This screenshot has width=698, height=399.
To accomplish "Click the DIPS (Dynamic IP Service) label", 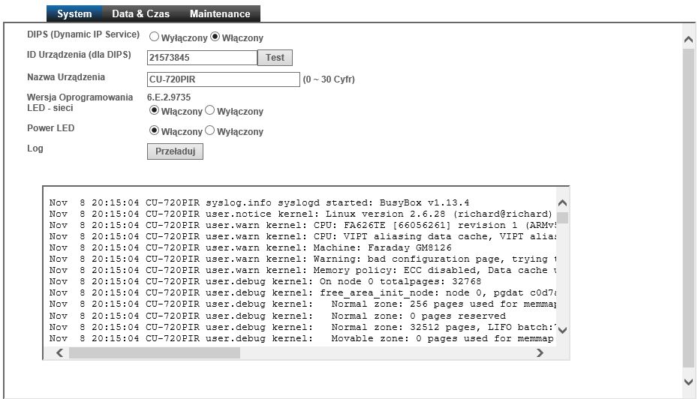I will [x=83, y=34].
